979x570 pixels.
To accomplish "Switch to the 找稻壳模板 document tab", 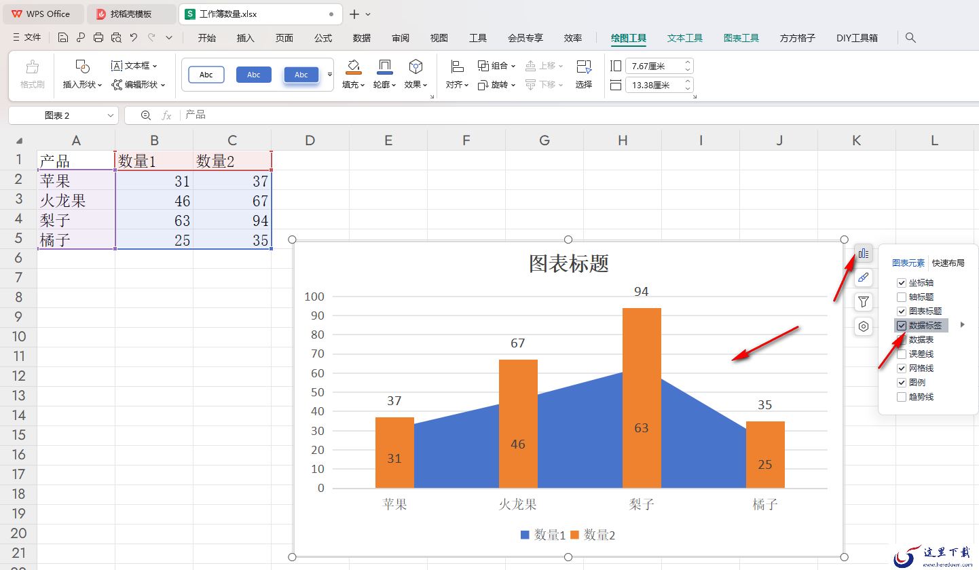I will pyautogui.click(x=131, y=14).
